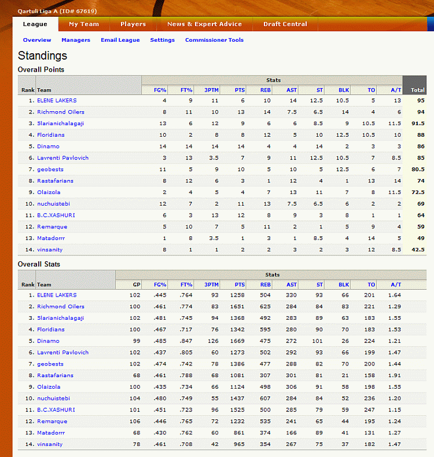Open geobests in Overall Stats table

50,364
